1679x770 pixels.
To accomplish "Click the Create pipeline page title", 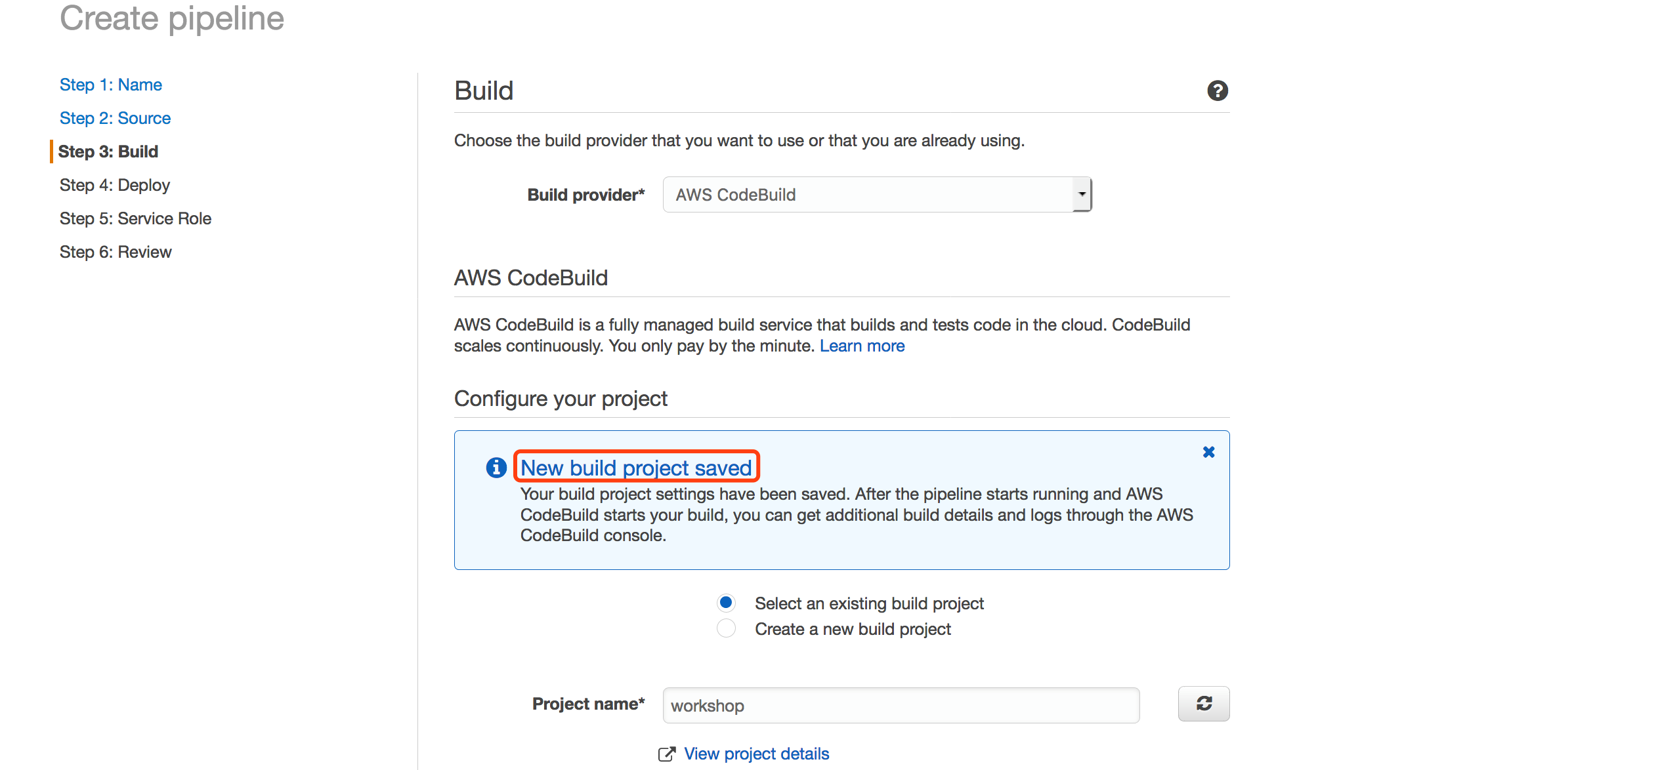I will click(172, 18).
